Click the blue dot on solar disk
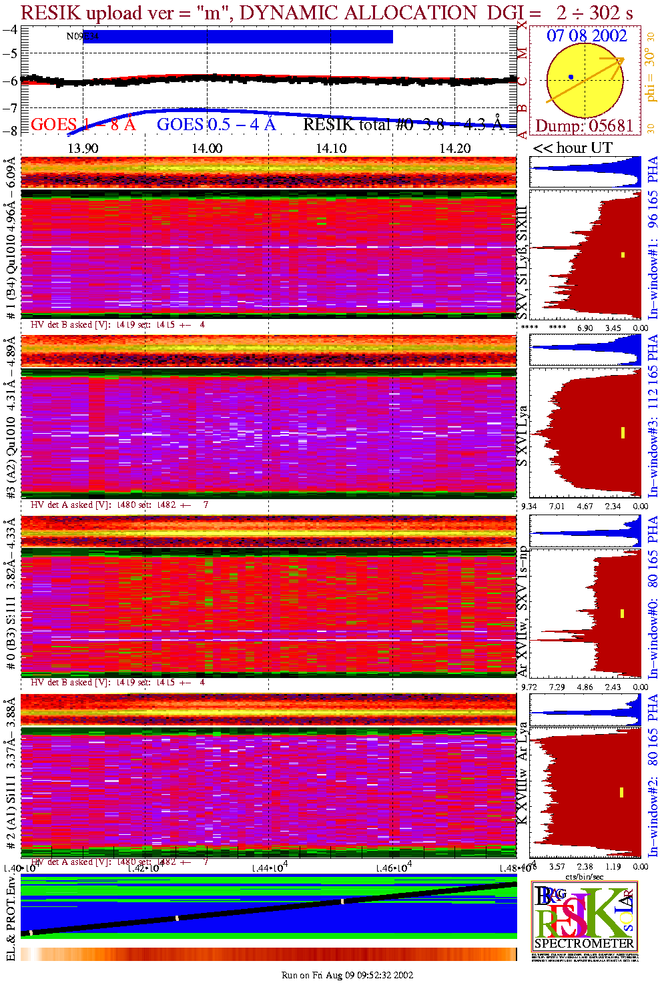 571,77
